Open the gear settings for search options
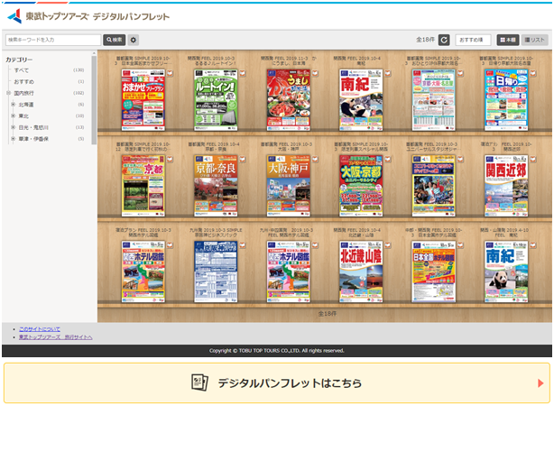The height and width of the screenshot is (461, 554). [x=134, y=40]
